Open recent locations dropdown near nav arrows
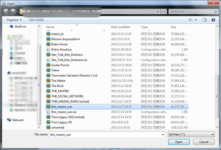This screenshot has height=150, width=221. (x=18, y=12)
